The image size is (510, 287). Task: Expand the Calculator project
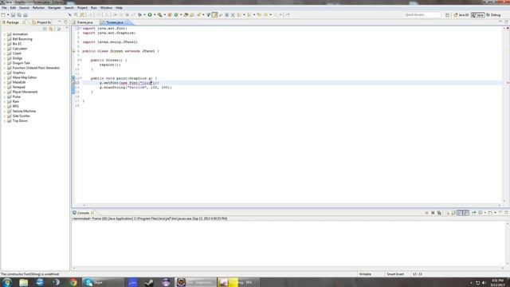point(5,49)
